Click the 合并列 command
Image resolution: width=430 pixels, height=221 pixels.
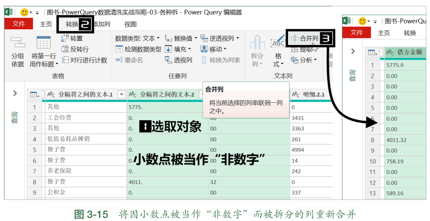[x=305, y=39]
